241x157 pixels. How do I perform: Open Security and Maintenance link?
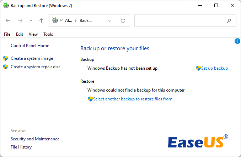tap(35, 139)
